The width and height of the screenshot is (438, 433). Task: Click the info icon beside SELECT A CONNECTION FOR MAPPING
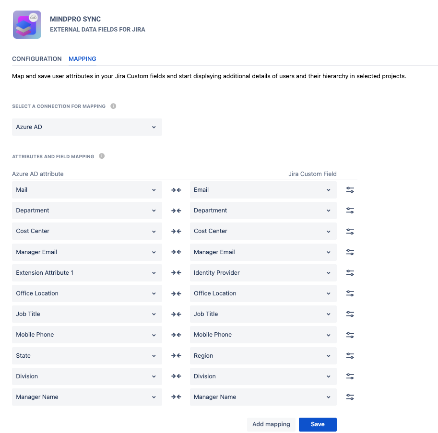[x=113, y=106]
